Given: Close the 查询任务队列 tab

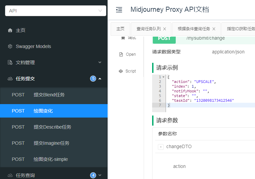Looking at the screenshot, I should tap(165, 29).
